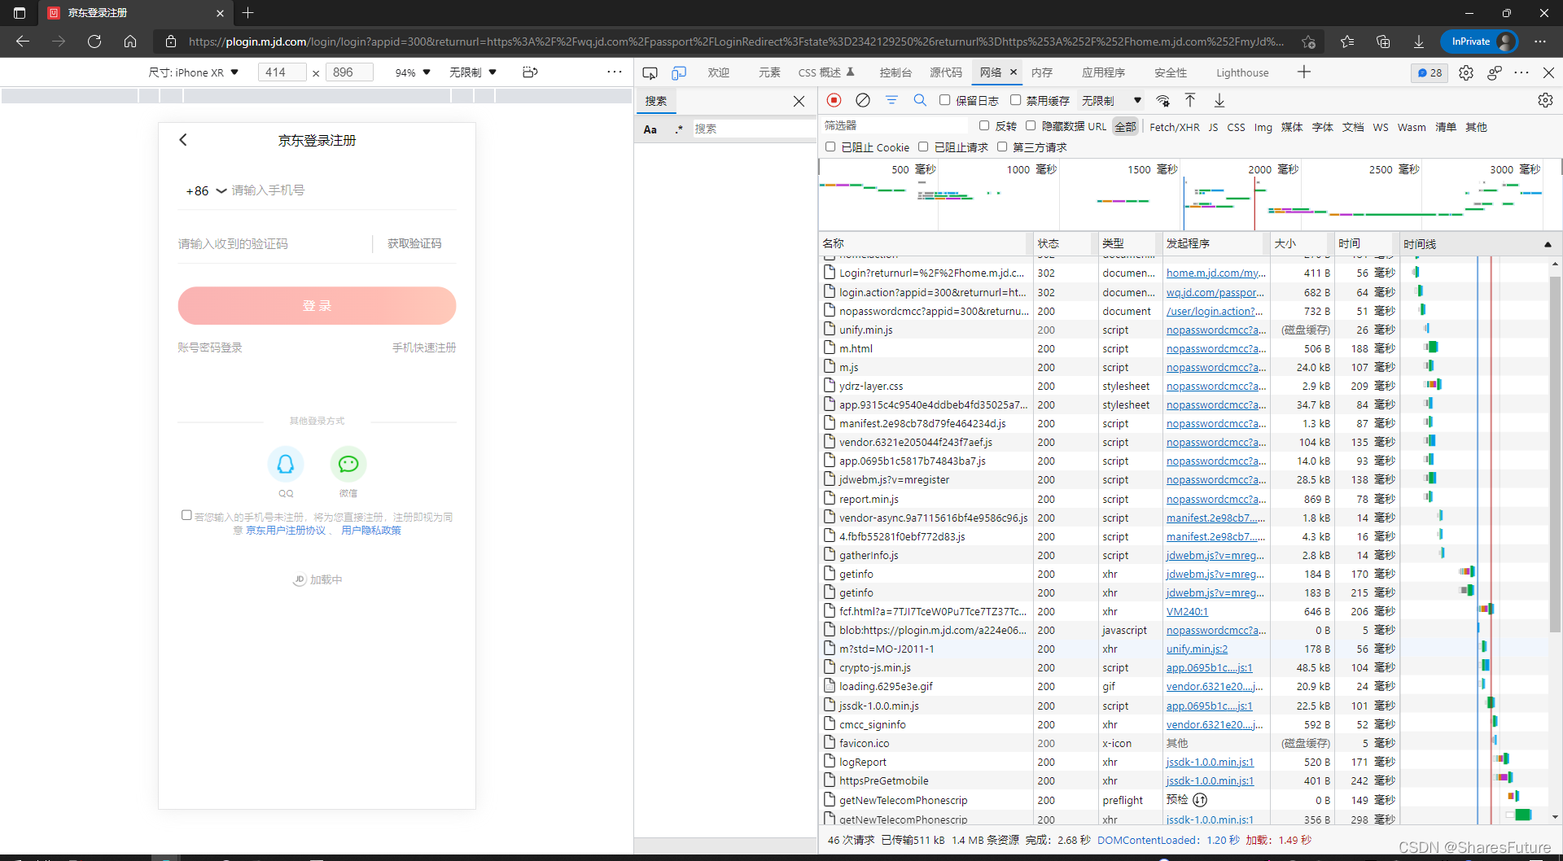The width and height of the screenshot is (1563, 861).
Task: Open network conditions wifi icon
Action: [x=1162, y=100]
